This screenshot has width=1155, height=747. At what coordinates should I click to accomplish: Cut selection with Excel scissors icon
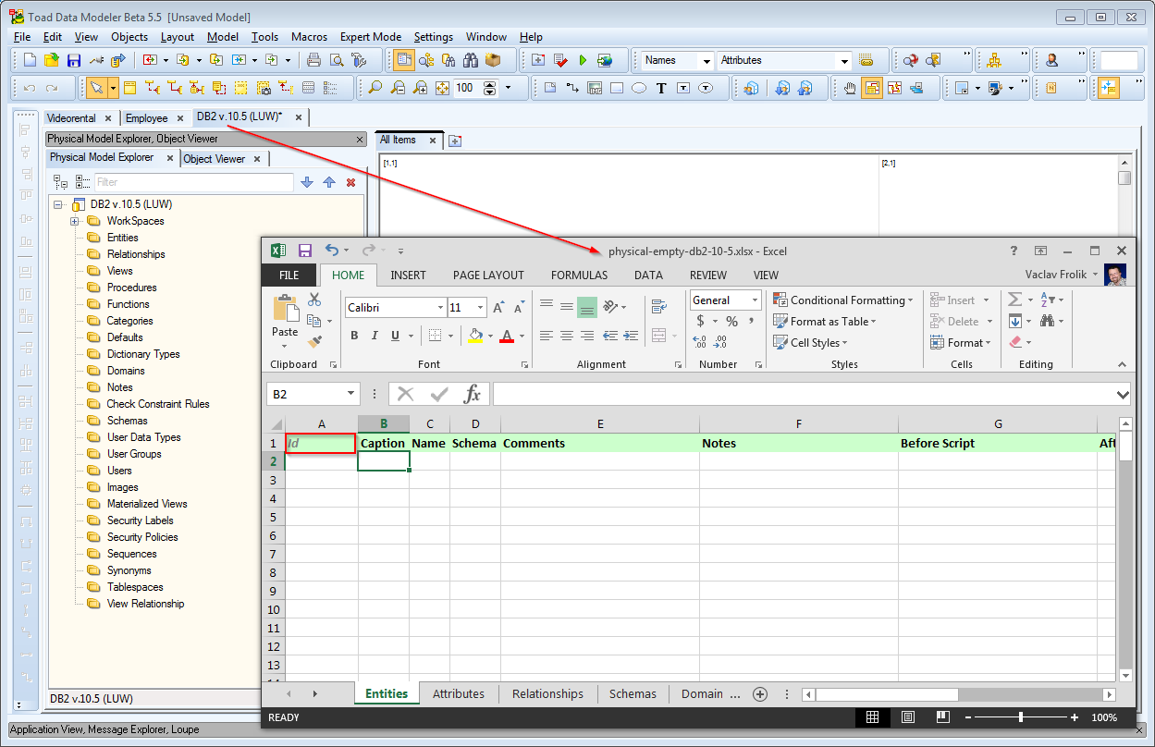tap(314, 300)
